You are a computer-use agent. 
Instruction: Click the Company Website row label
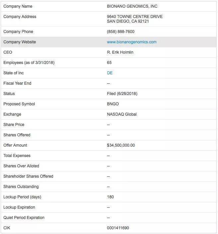click(x=20, y=42)
